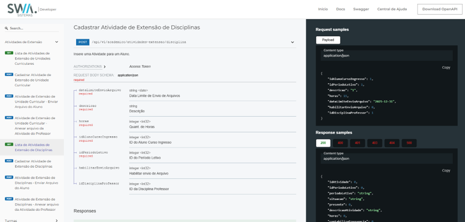Copy the request sample JSON
465x222 pixels.
click(446, 68)
